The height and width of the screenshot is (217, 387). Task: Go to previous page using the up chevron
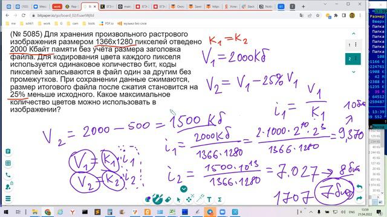pyautogui.click(x=353, y=34)
